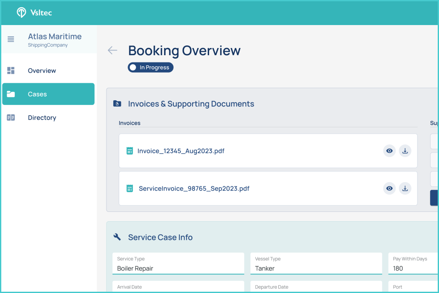Viewport: 439px width, 293px height.
Task: Click the Invoices & Supporting Documents heading
Action: point(191,104)
